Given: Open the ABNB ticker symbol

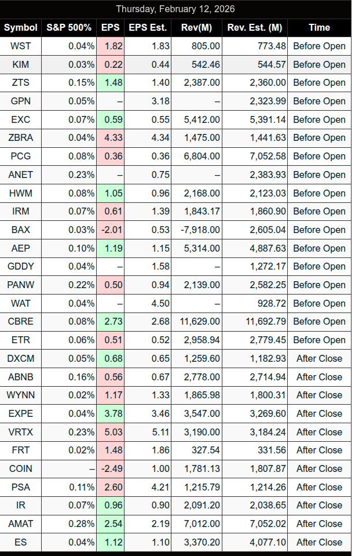Looking at the screenshot, I should 21,377.
